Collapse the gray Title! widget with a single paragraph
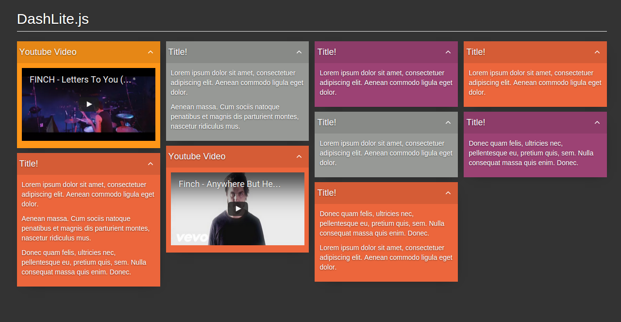 [x=448, y=122]
